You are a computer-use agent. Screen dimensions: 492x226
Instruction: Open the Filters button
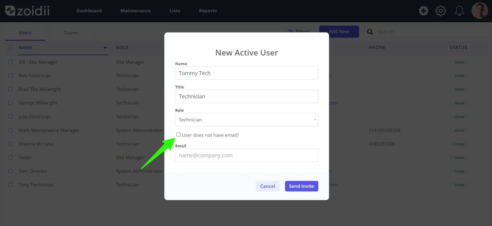pos(299,31)
